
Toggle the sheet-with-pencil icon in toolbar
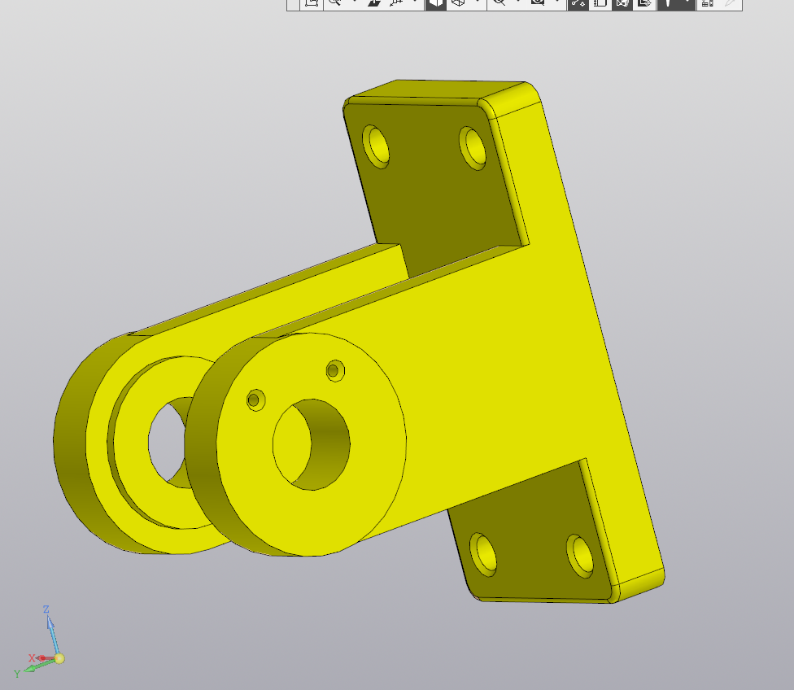click(644, 3)
